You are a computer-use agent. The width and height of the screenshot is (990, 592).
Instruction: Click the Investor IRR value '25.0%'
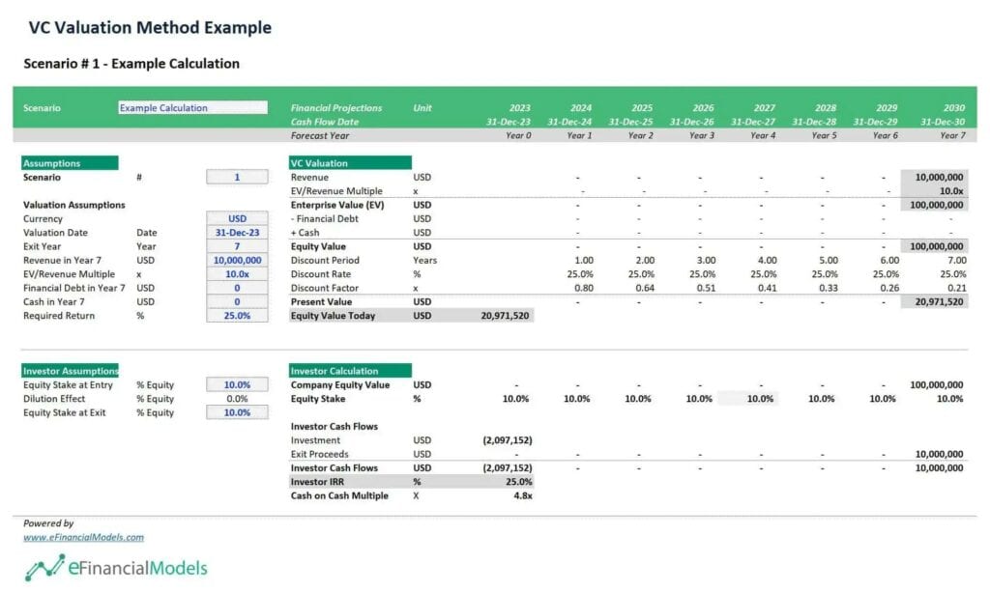point(518,482)
